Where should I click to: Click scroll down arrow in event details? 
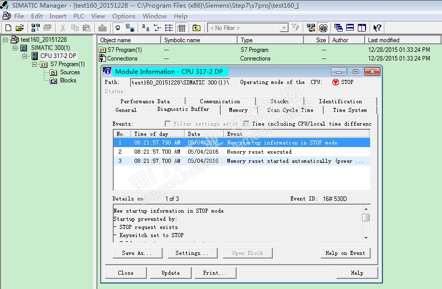coord(366,238)
